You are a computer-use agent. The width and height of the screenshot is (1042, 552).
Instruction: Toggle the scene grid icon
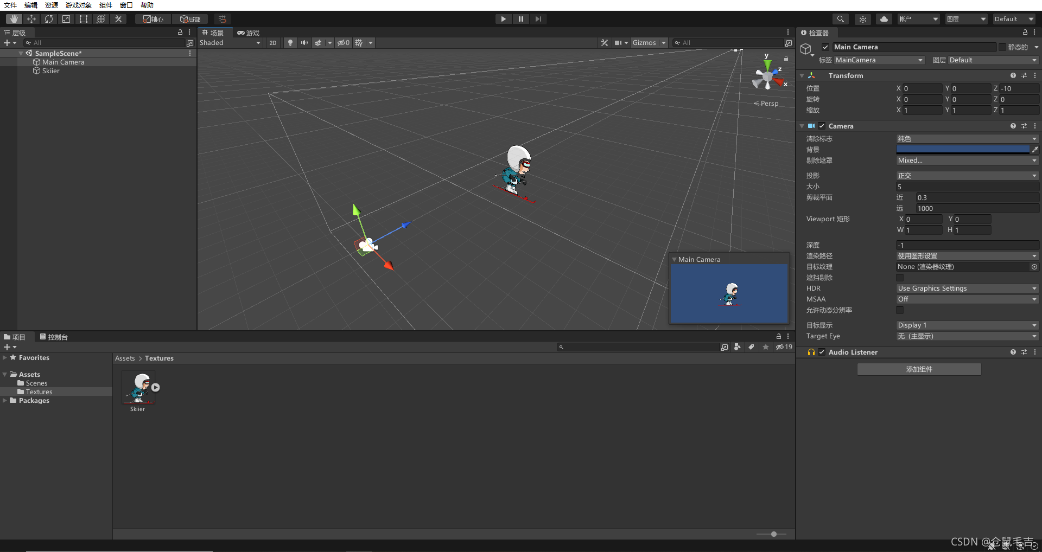click(x=359, y=43)
